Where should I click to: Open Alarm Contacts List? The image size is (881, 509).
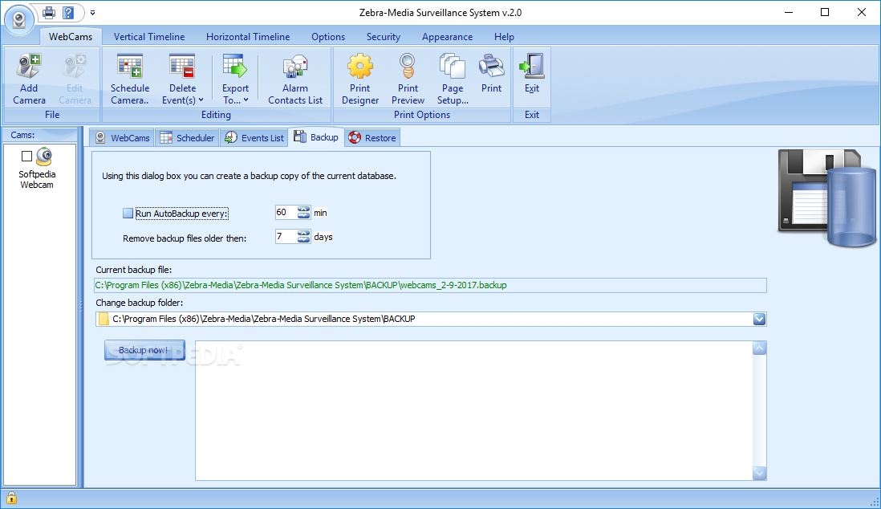click(295, 79)
